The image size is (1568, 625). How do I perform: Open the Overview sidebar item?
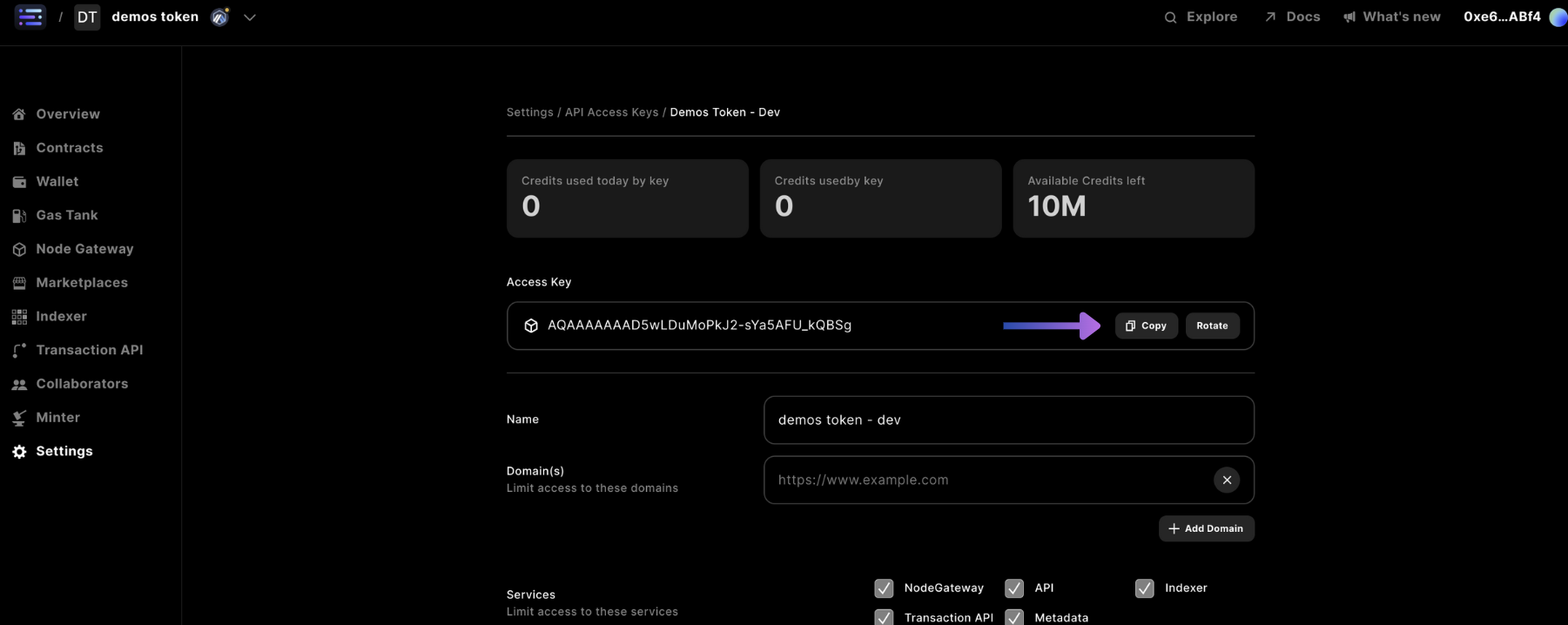pyautogui.click(x=68, y=114)
